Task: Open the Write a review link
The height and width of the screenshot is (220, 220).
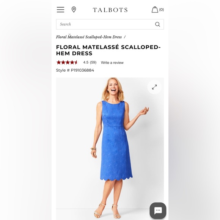Action: click(112, 63)
